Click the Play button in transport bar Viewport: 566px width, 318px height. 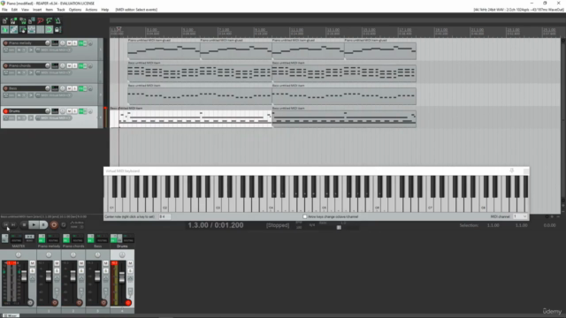[34, 225]
